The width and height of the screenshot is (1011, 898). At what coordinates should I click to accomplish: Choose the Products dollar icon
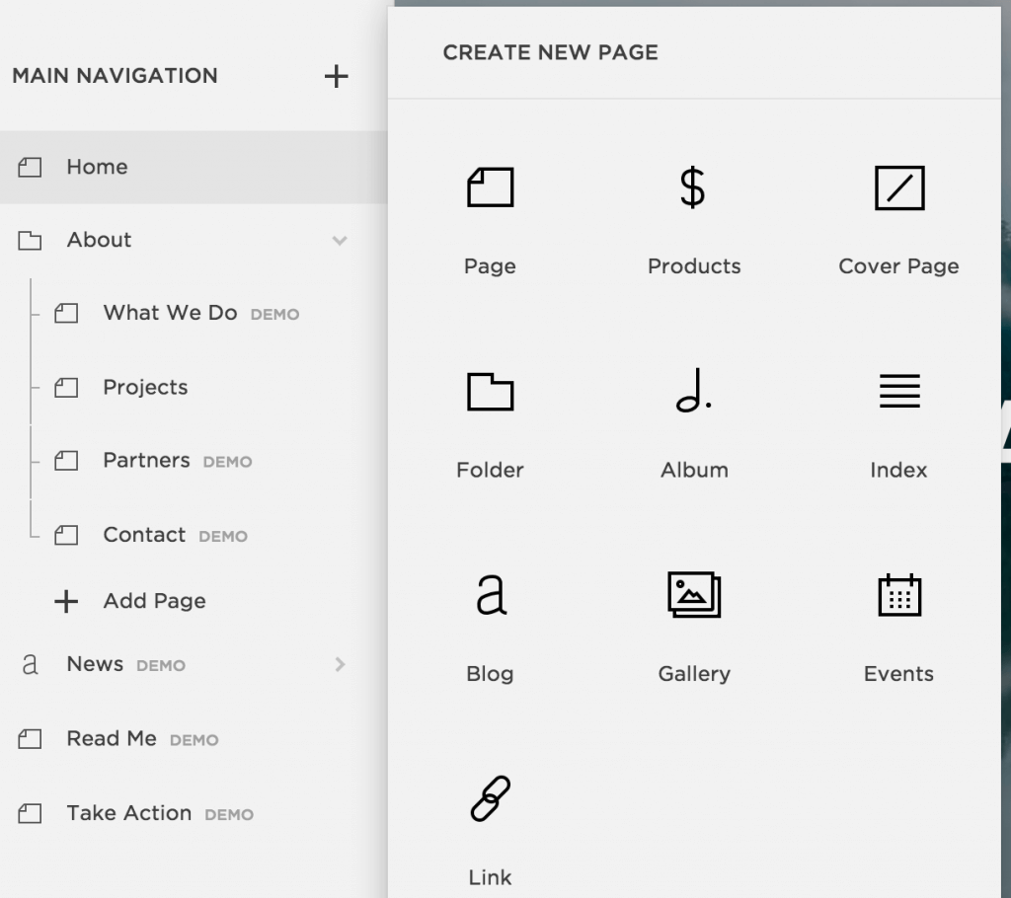(693, 187)
